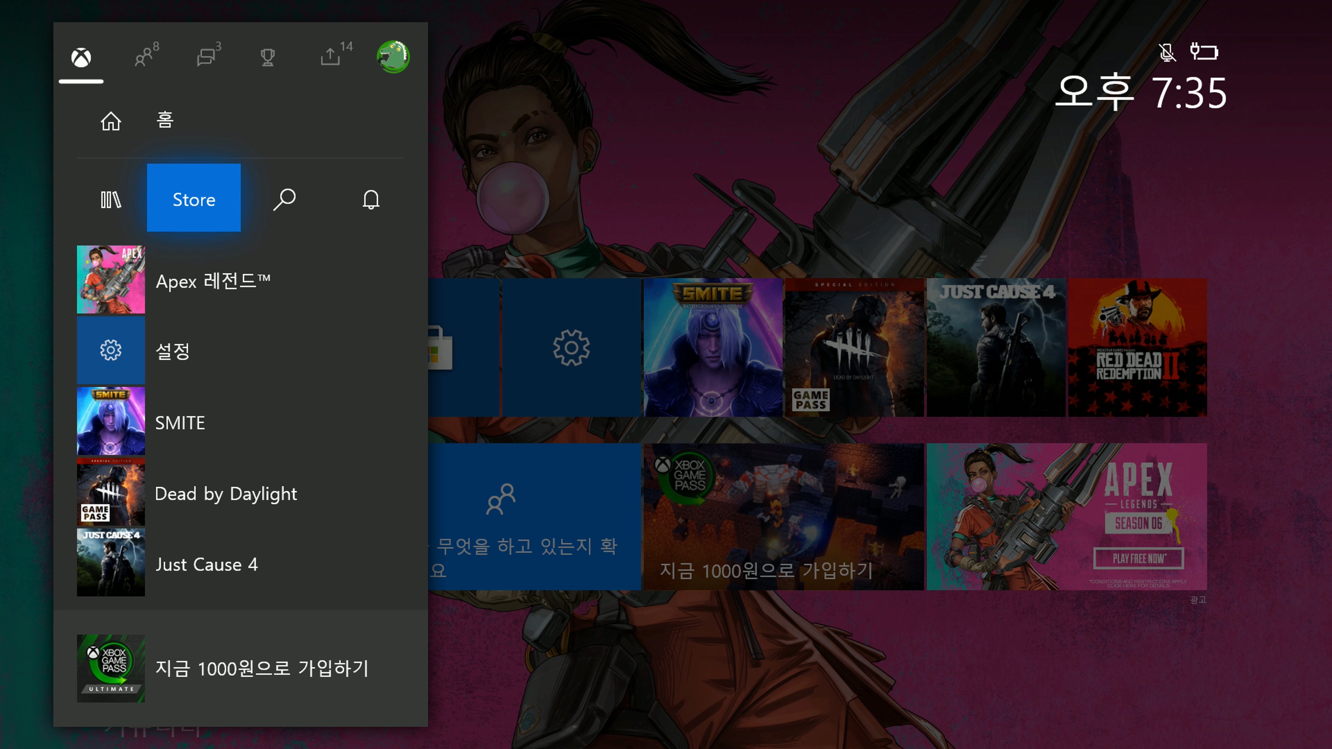Open Just Cause 4 dashboard tile
Viewport: 1332px width, 749px height.
pos(996,347)
